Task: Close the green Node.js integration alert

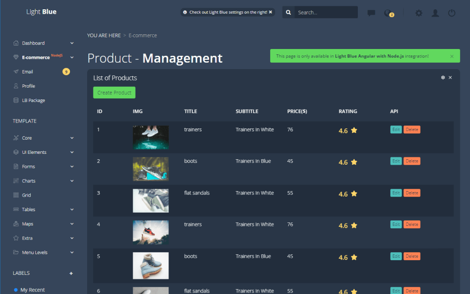Action: pos(451,56)
